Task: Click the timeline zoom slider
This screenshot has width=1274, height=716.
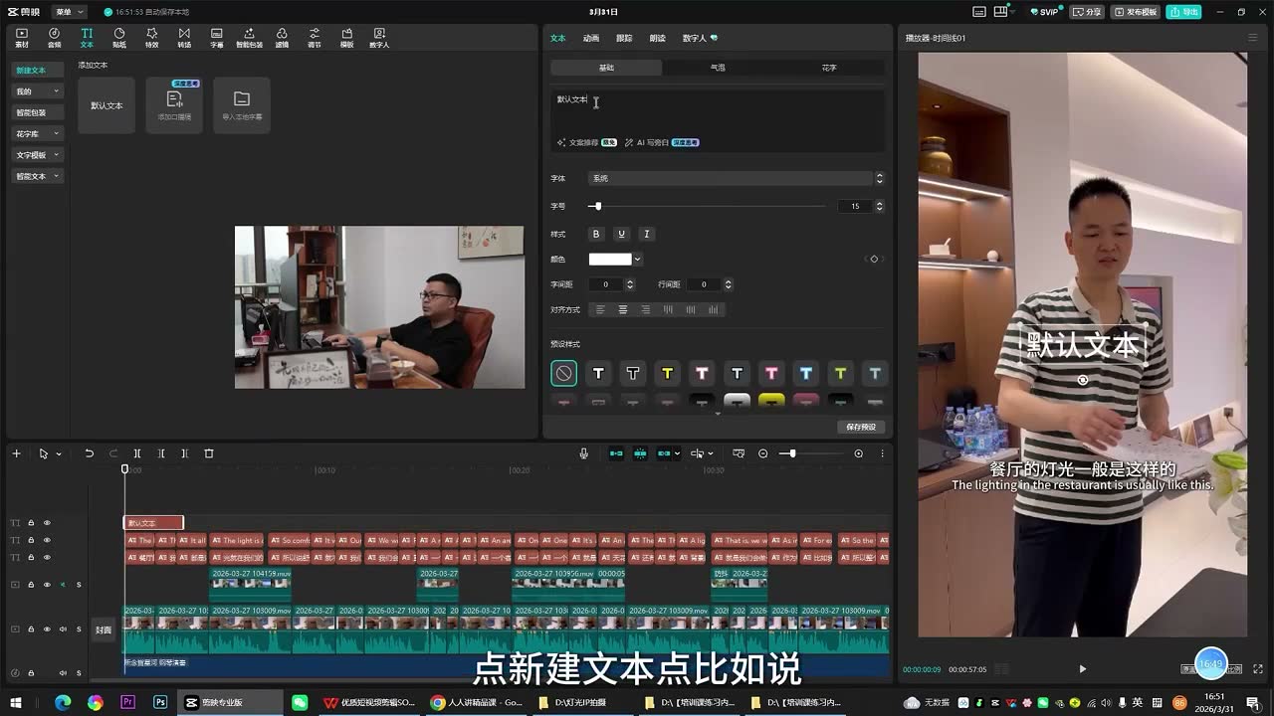Action: pos(811,453)
